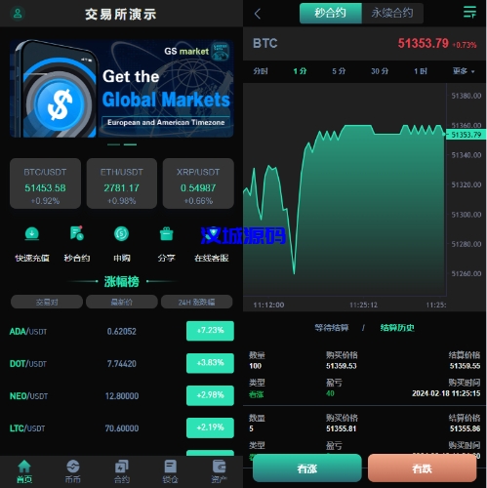Click the 51359.53 purchase price
This screenshot has height=488, width=487.
pyautogui.click(x=342, y=366)
